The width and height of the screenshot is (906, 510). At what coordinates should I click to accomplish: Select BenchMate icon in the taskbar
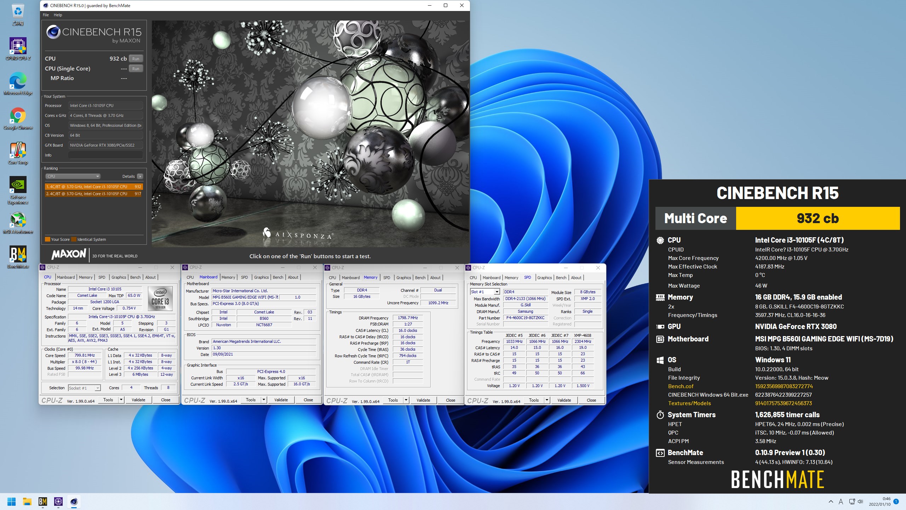pos(43,501)
